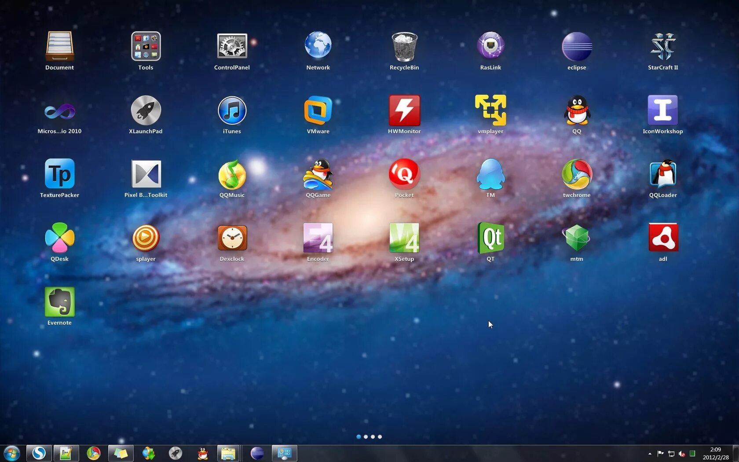Screen dimensions: 739x462
Task: Open QQMusic
Action: [x=232, y=174]
